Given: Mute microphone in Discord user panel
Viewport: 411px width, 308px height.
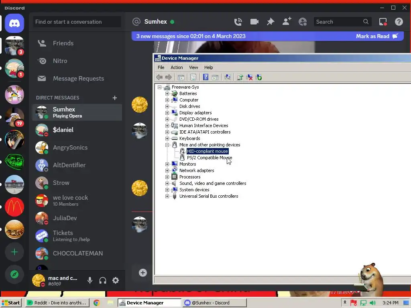Looking at the screenshot, I should 90,280.
